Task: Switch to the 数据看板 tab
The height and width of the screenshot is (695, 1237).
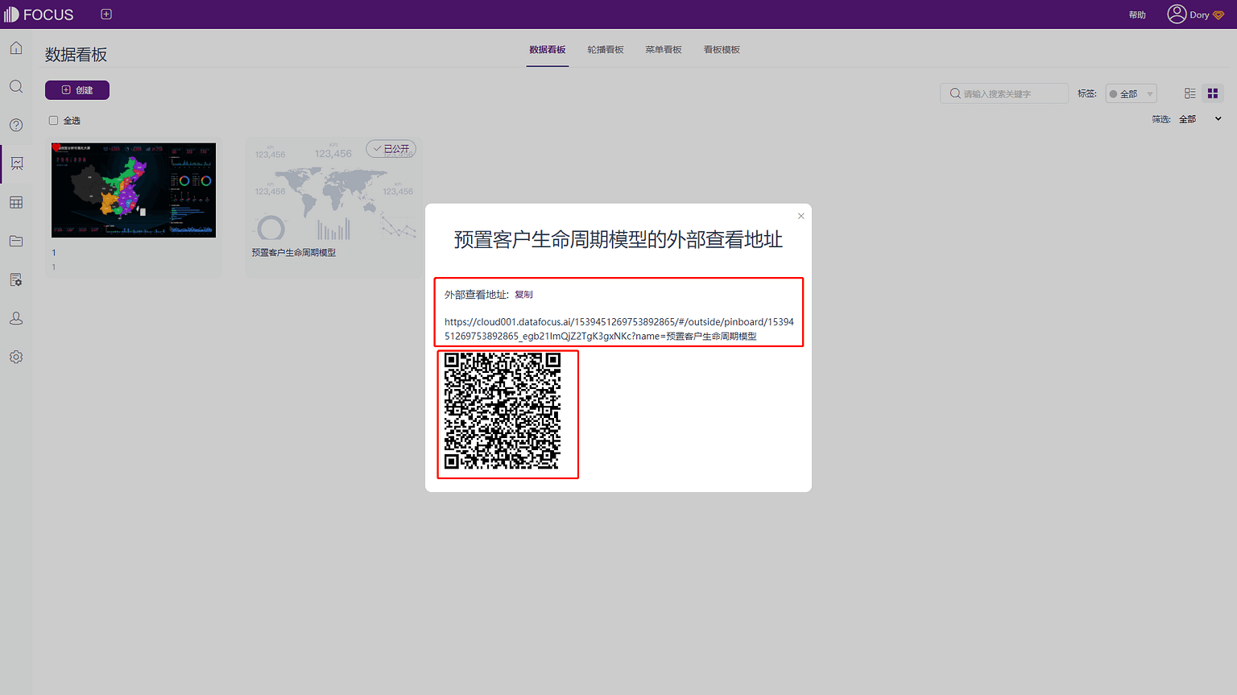Action: (x=548, y=50)
